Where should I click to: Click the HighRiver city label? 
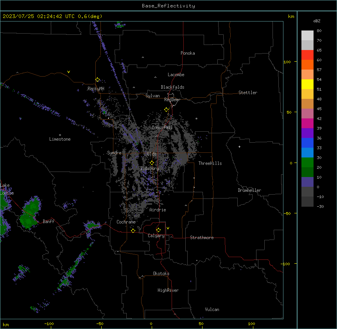[x=168, y=290]
